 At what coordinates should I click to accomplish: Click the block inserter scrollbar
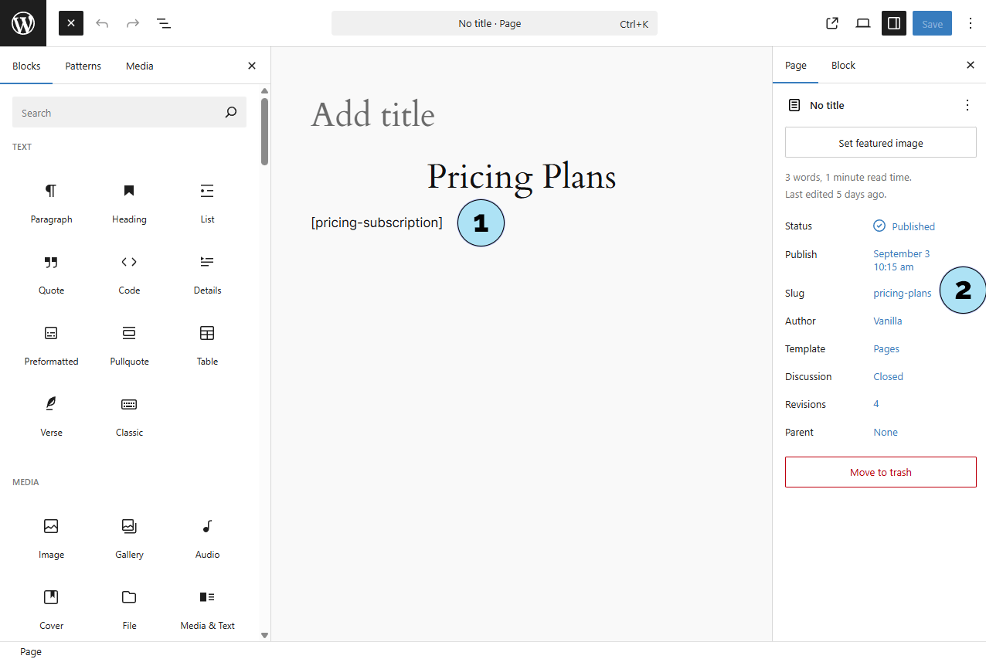[264, 131]
